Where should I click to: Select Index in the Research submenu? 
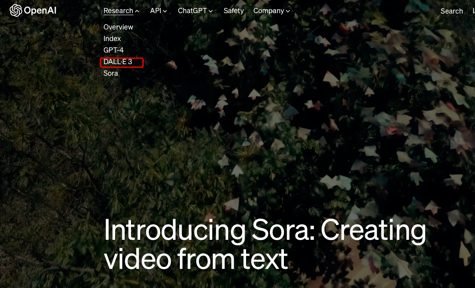point(112,39)
